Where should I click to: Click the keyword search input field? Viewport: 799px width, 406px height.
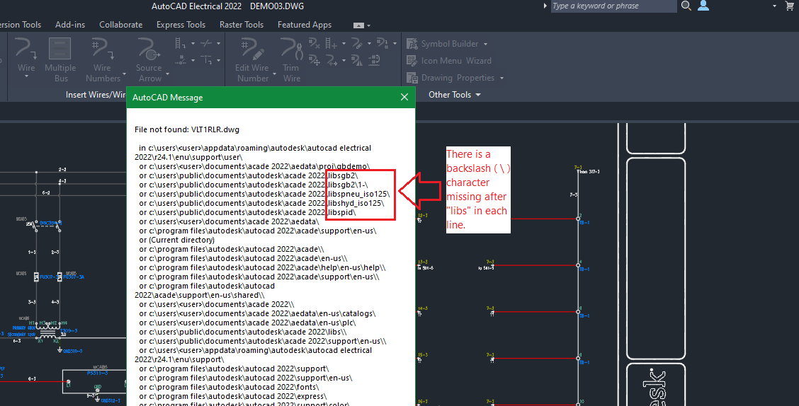(613, 6)
